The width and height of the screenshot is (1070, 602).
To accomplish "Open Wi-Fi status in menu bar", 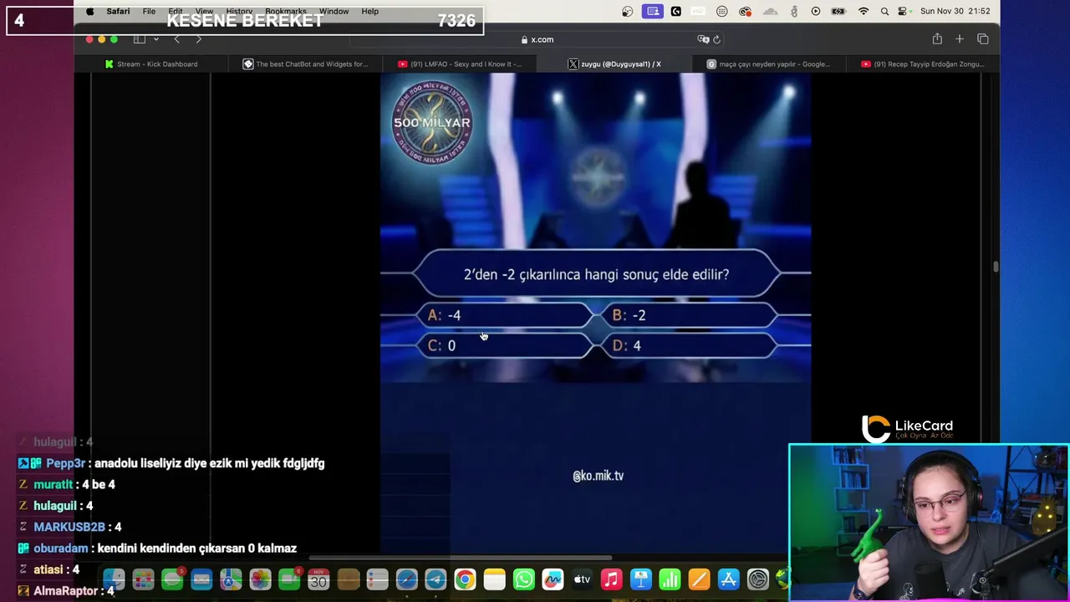I will [x=864, y=12].
